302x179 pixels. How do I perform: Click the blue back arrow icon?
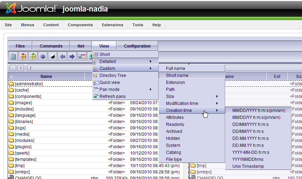62,56
